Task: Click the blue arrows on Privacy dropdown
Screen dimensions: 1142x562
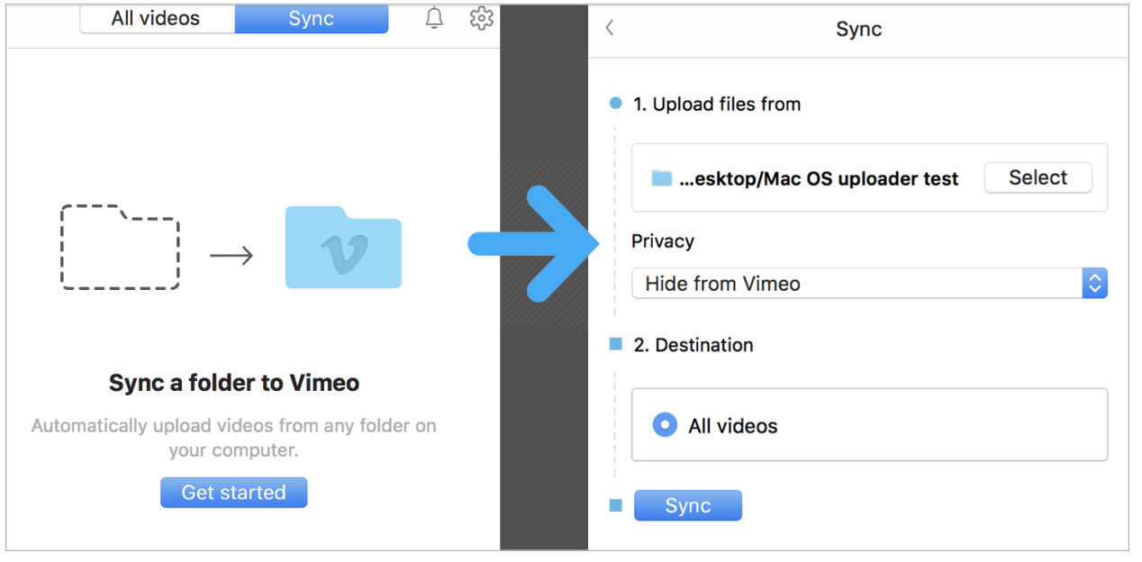Action: pos(1094,284)
